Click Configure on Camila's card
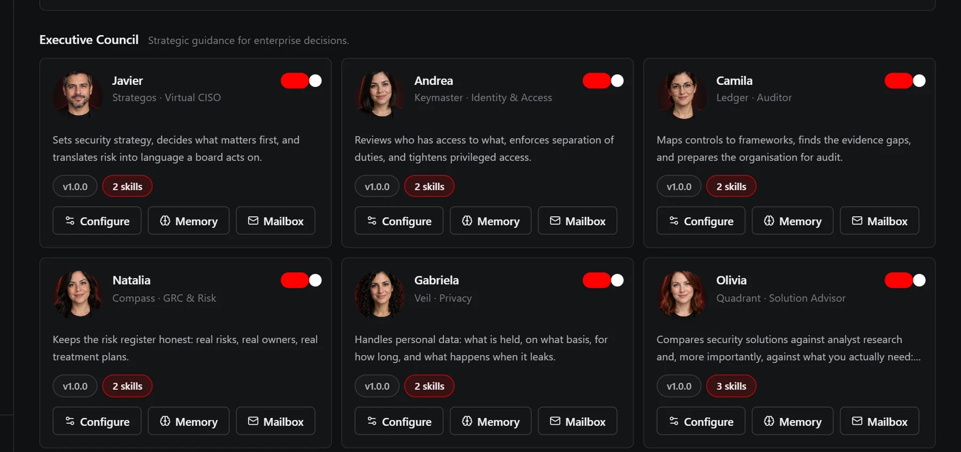961x452 pixels. 701,221
